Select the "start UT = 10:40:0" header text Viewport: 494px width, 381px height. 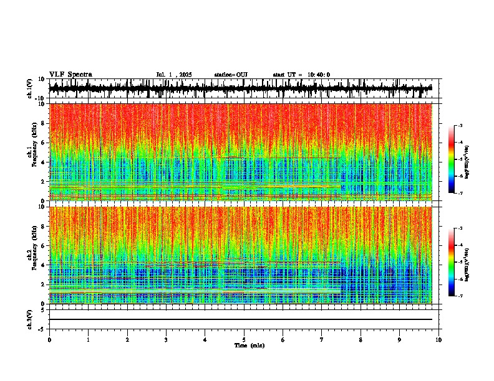coord(301,75)
